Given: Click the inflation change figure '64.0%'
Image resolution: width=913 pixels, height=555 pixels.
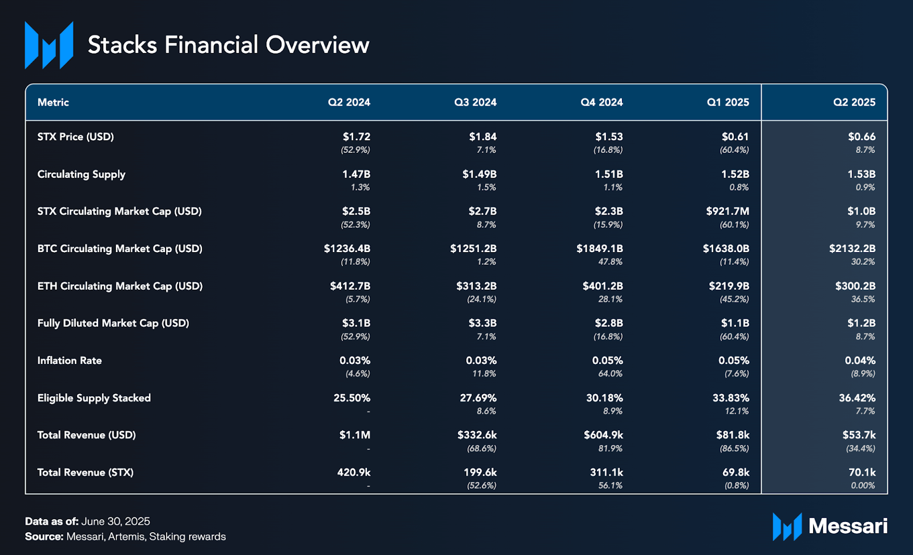Looking at the screenshot, I should click(x=611, y=374).
